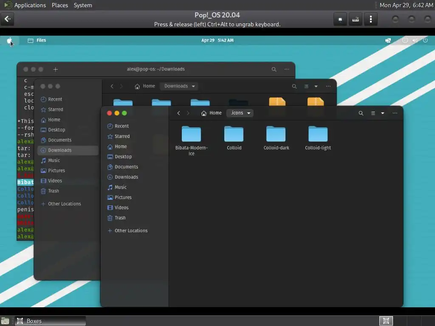This screenshot has width=435, height=326.
Task: Select Home in the front Files sidebar
Action: click(134, 146)
